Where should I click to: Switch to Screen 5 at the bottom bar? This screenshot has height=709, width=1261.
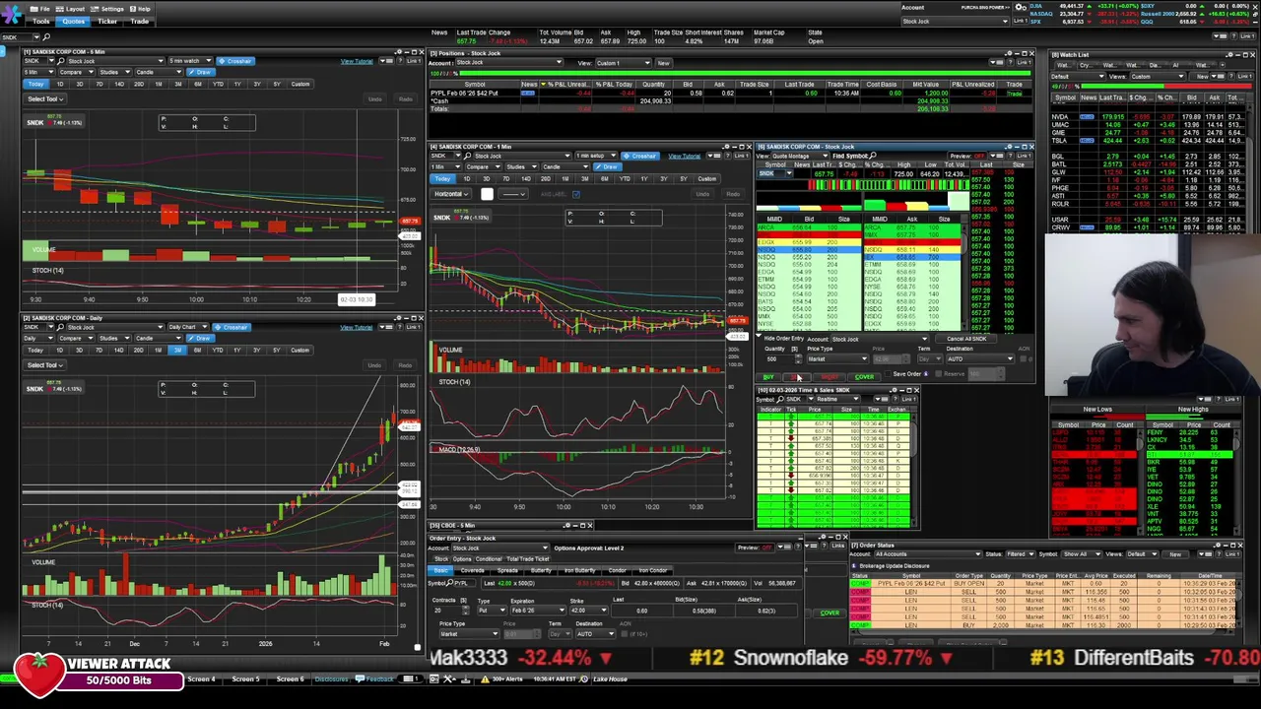245,679
